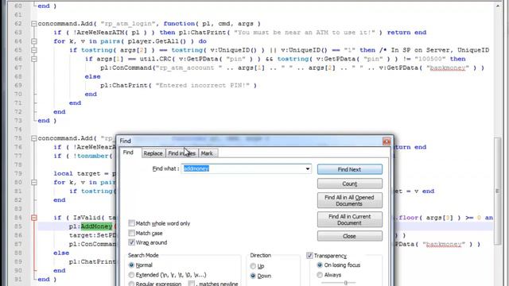Adjust the transparency slider

point(346,283)
